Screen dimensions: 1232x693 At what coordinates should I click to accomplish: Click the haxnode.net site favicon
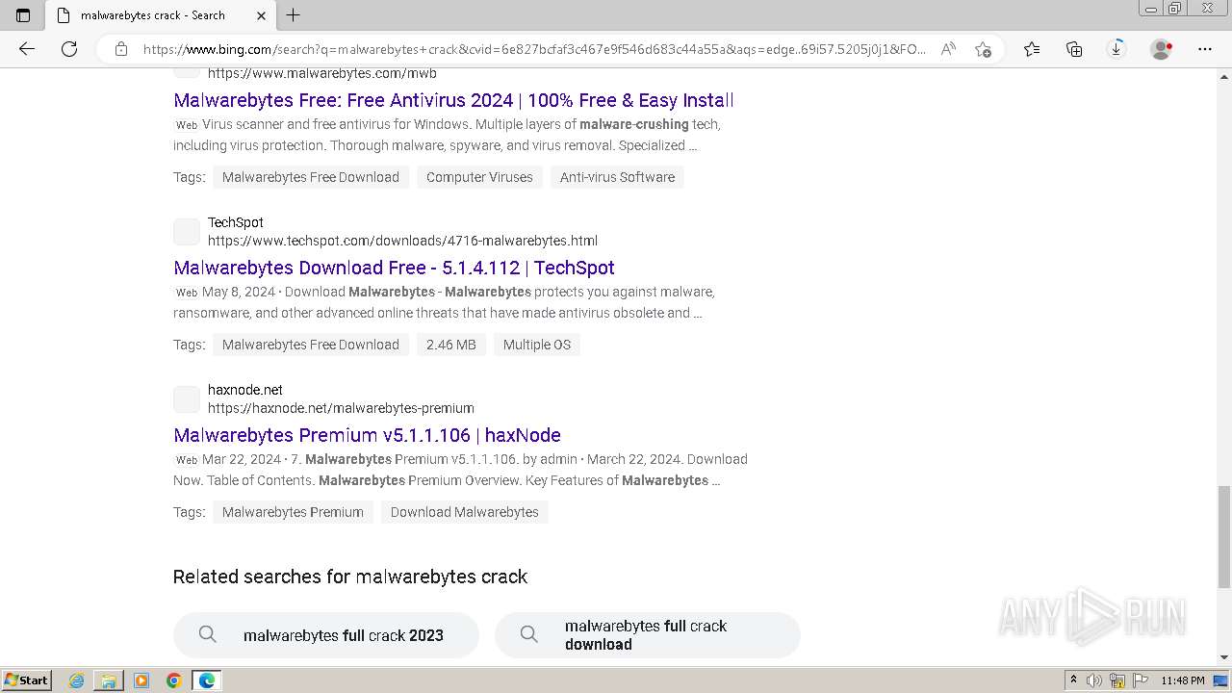[187, 399]
